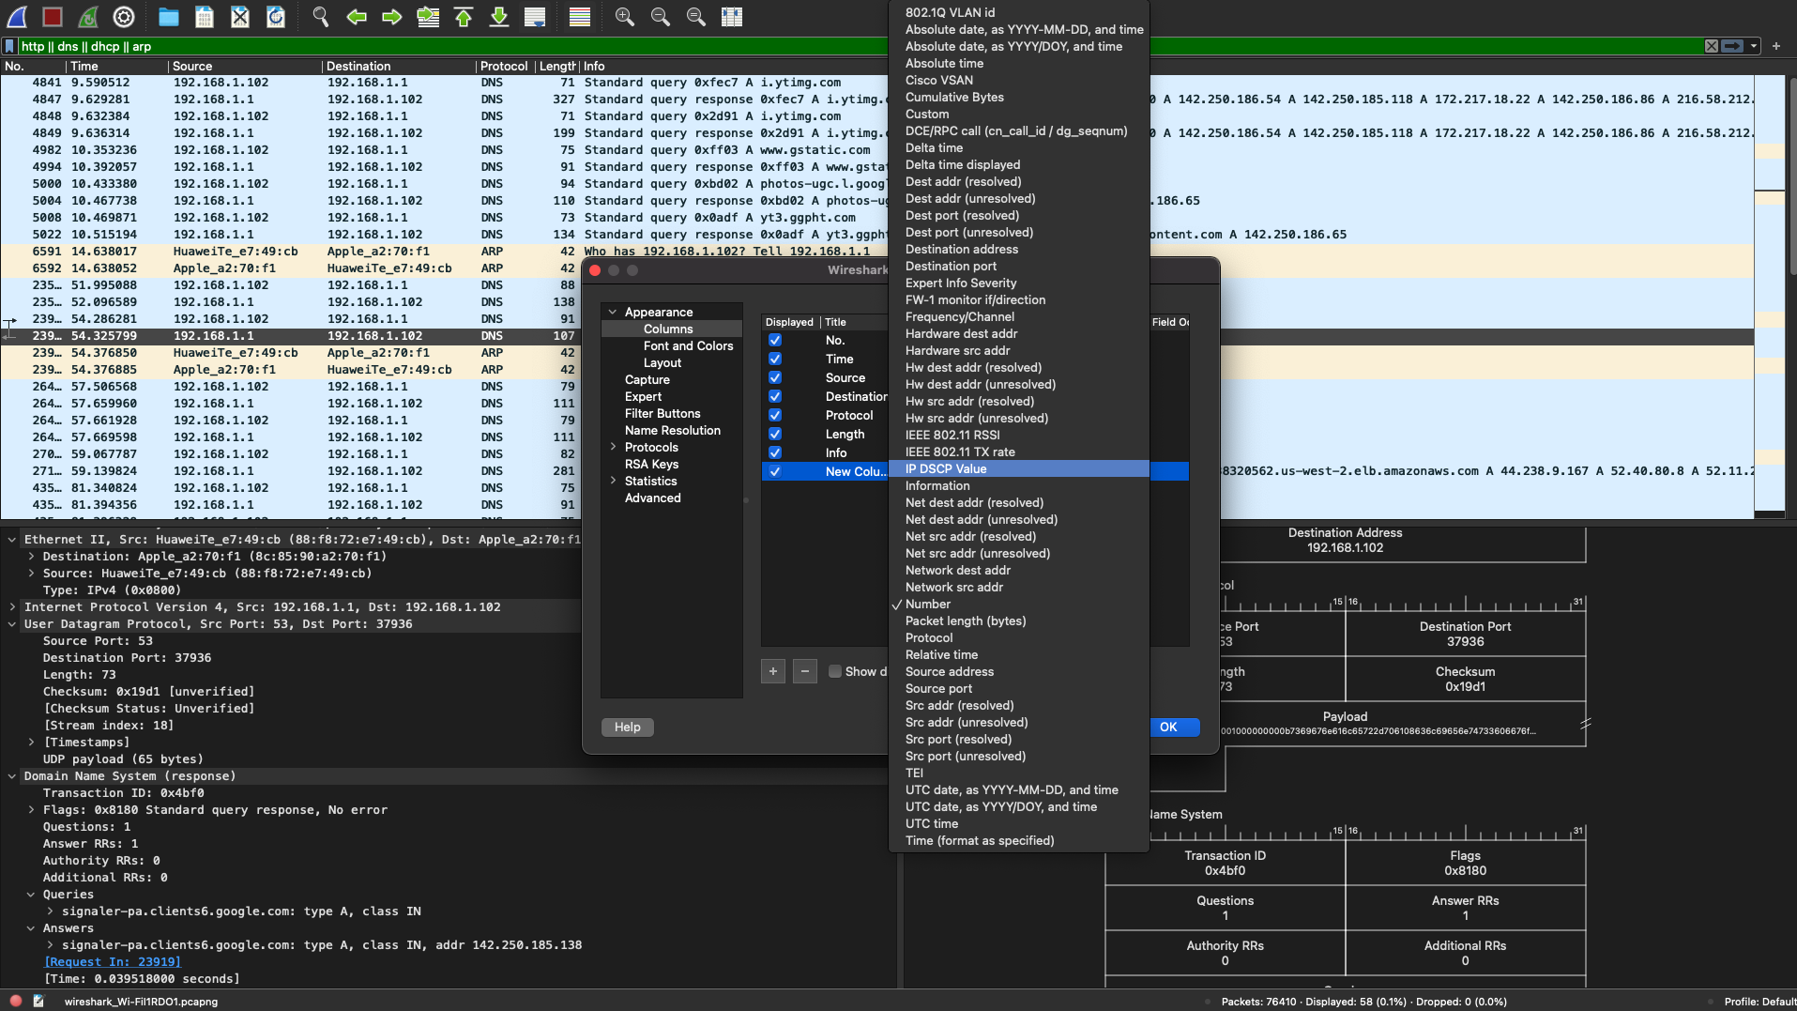The height and width of the screenshot is (1011, 1797).
Task: Collapse the Appearance tree node
Action: click(x=613, y=312)
